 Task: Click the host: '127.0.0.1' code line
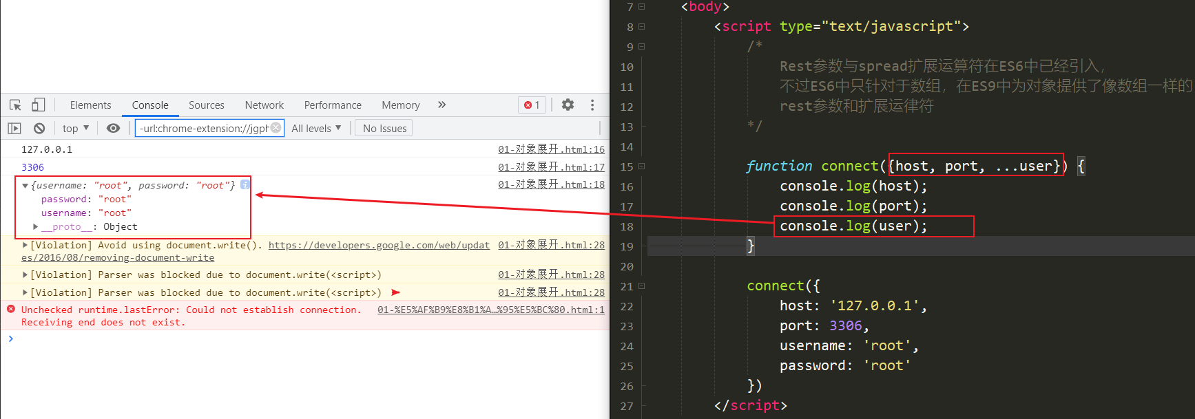pyautogui.click(x=853, y=305)
